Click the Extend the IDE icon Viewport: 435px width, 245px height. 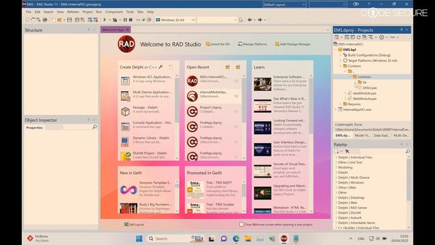point(207,44)
